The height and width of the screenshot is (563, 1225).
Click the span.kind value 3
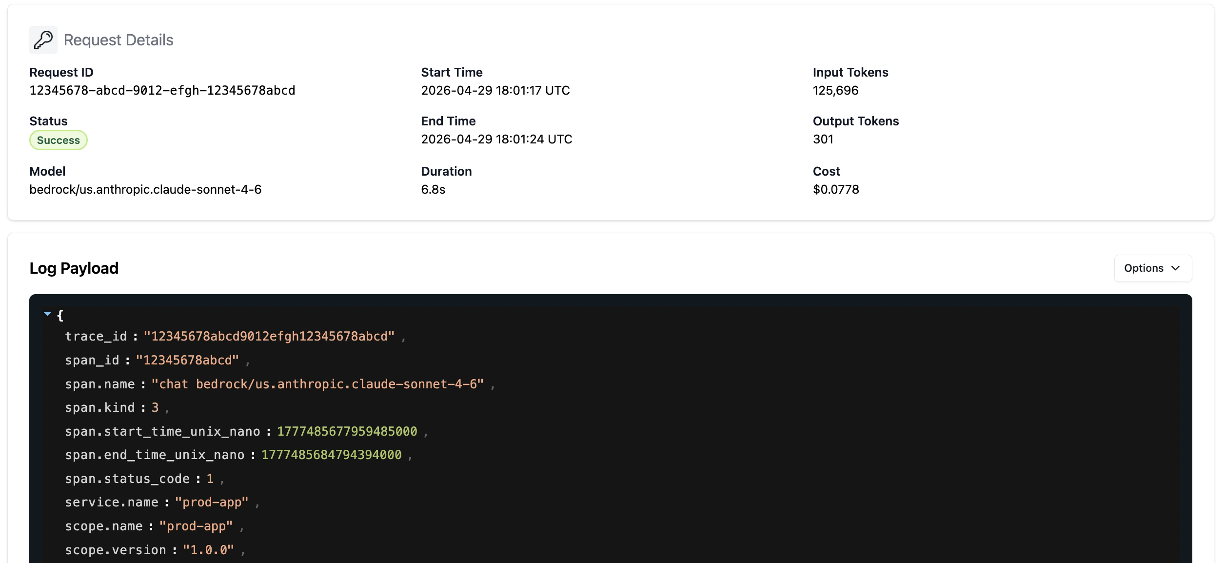pos(155,407)
